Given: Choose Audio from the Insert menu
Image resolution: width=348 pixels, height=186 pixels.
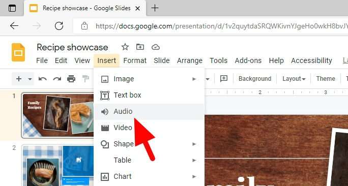Looking at the screenshot, I should pos(149,111).
